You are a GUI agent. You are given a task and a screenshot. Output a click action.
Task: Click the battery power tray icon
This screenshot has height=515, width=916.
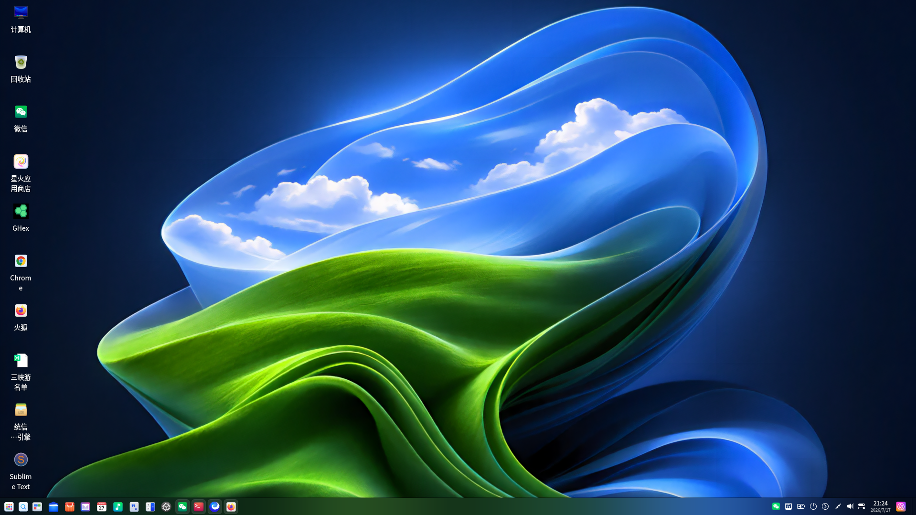(x=801, y=506)
